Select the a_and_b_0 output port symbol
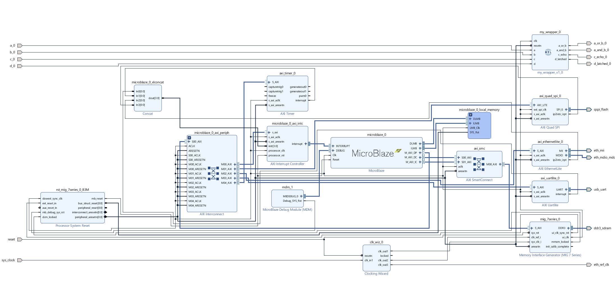615x282 pixels. coord(589,50)
